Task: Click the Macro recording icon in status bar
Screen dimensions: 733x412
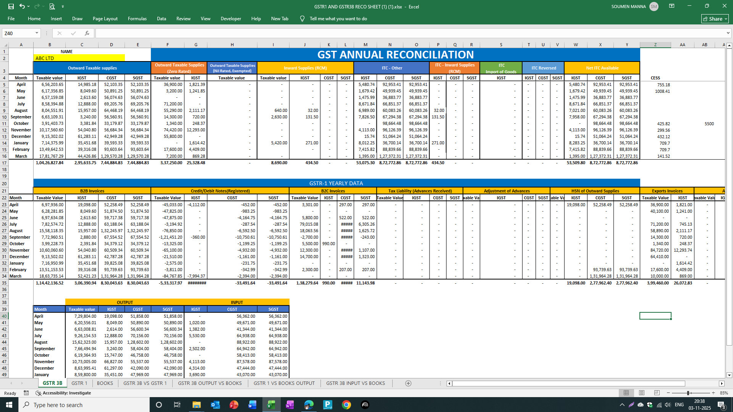Action: point(26,393)
